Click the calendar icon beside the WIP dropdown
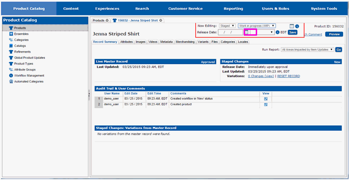 pyautogui.click(x=292, y=26)
